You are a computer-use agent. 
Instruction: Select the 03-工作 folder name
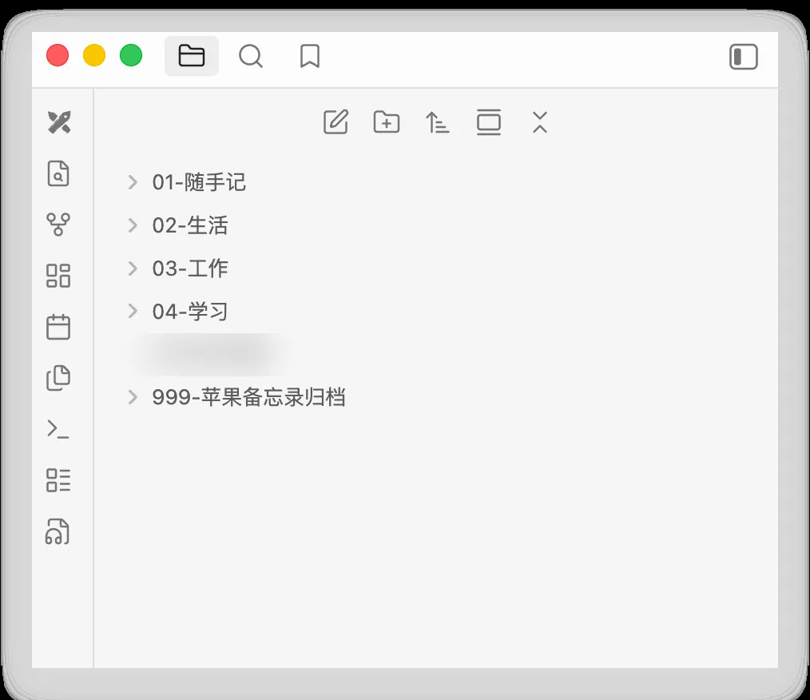[190, 268]
